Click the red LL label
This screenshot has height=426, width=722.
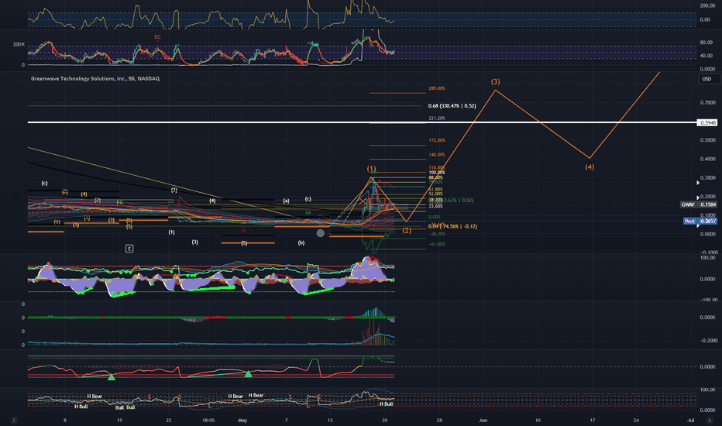[x=243, y=230]
